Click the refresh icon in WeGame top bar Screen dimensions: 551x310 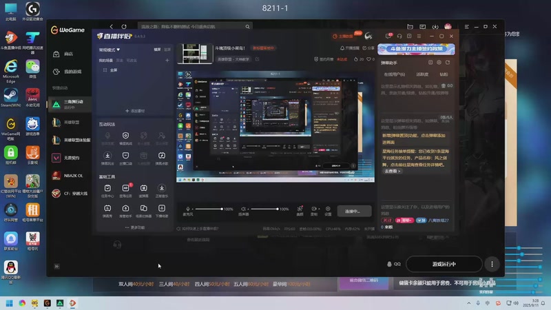click(x=124, y=26)
